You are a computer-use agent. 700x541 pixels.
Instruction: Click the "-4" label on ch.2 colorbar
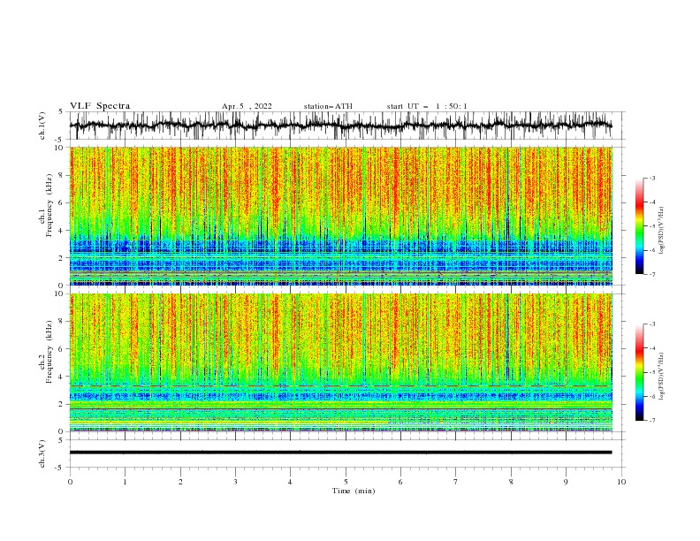click(x=651, y=348)
